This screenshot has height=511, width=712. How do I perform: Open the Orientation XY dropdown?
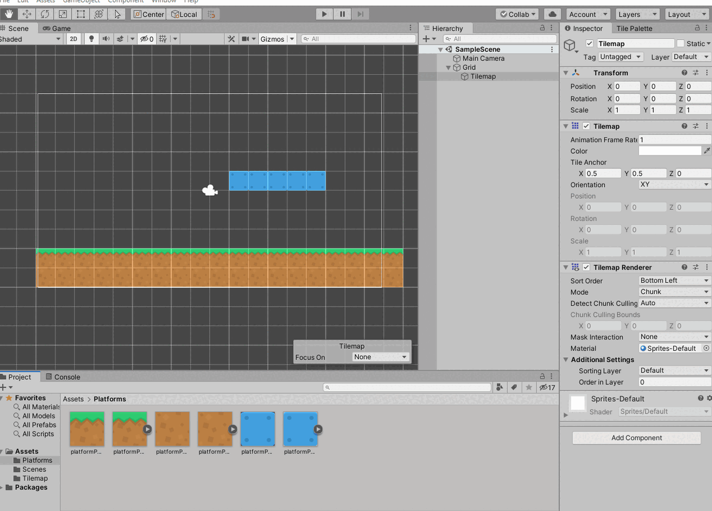[675, 185]
